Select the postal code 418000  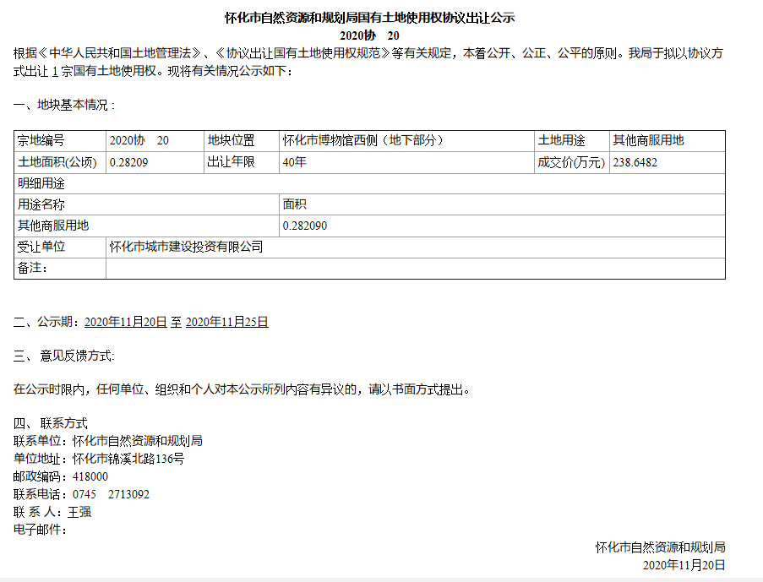[90, 477]
